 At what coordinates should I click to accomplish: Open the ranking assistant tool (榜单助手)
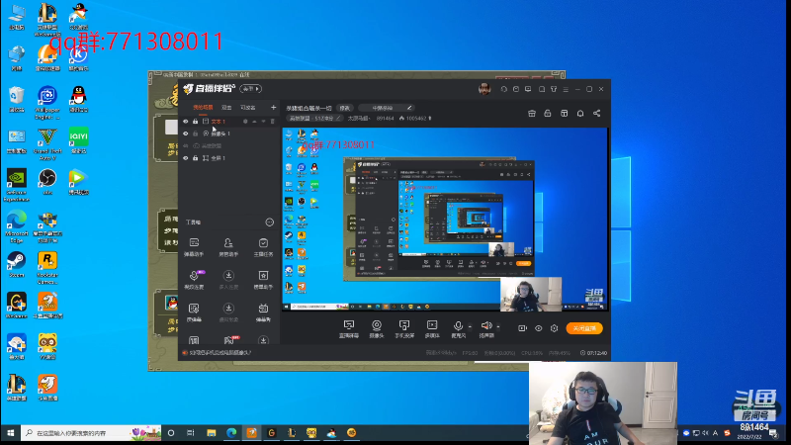[x=263, y=280]
